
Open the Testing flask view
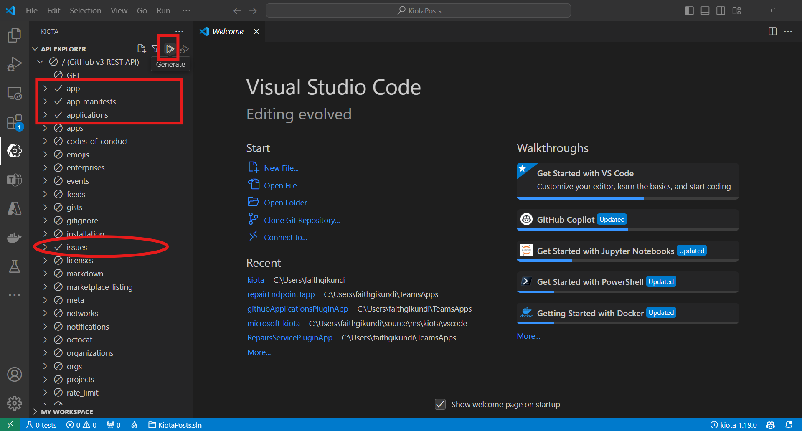[x=14, y=266]
